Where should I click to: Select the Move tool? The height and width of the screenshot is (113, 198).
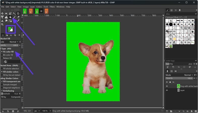coord(2,14)
